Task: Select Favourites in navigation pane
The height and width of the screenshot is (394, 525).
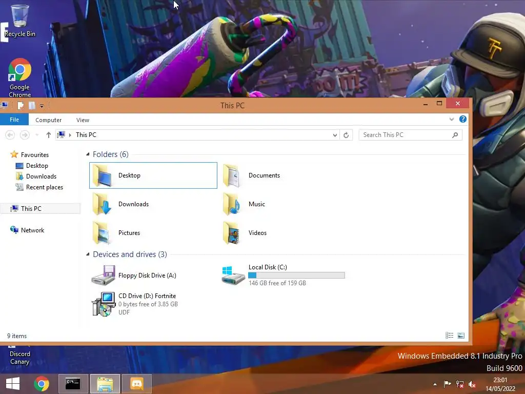Action: [30, 154]
